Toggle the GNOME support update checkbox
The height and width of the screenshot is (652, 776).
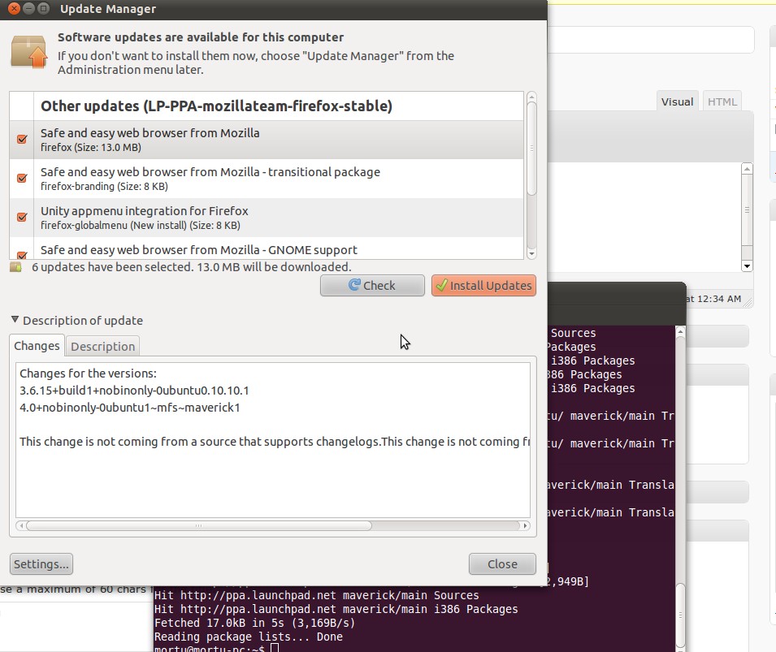(x=22, y=255)
